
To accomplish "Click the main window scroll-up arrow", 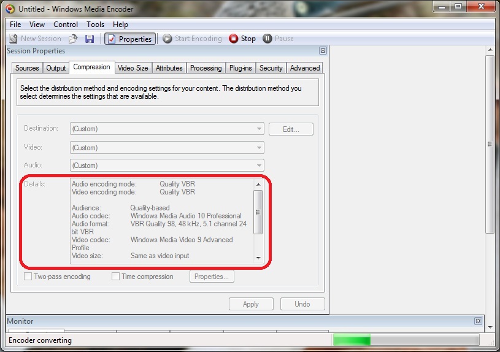I will click(x=490, y=50).
